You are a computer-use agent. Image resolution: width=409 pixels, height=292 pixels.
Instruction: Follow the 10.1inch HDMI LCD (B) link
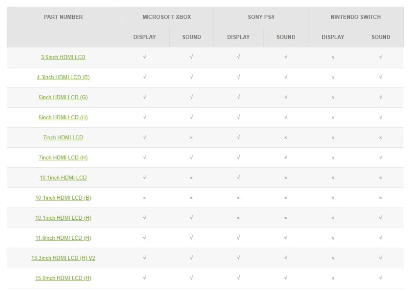pos(63,198)
